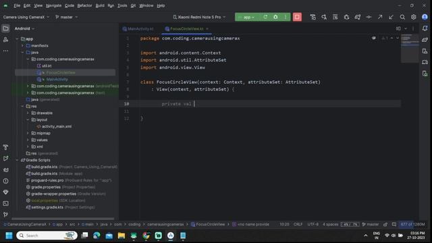Click the Windows taskbar Search box
The width and height of the screenshot is (432, 243).
point(47,236)
